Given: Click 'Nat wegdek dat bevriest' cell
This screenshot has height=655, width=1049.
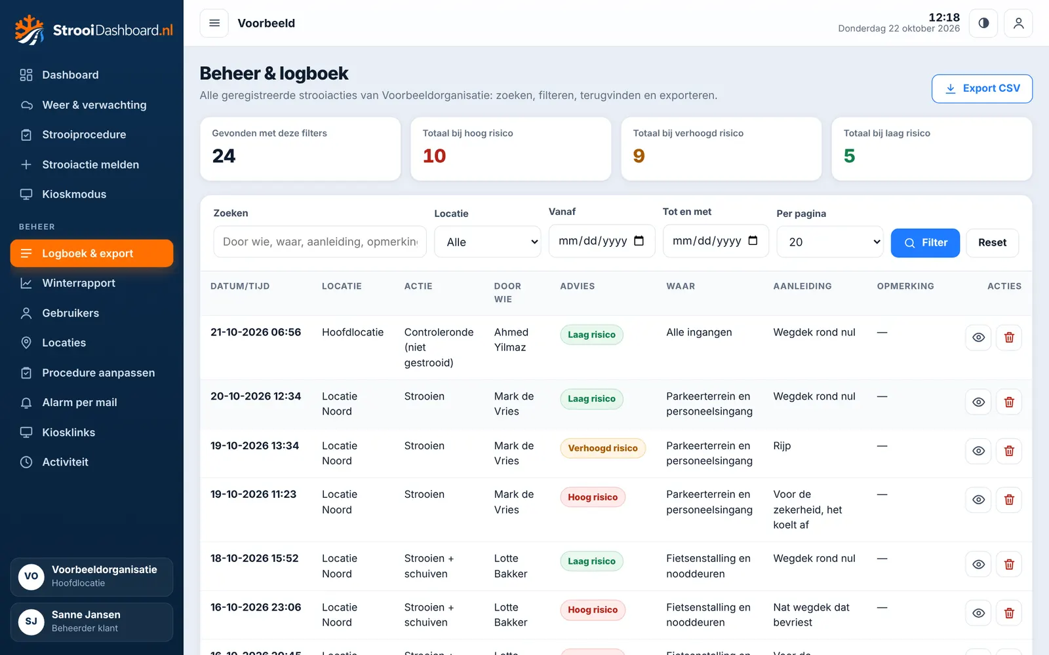Looking at the screenshot, I should [x=812, y=615].
